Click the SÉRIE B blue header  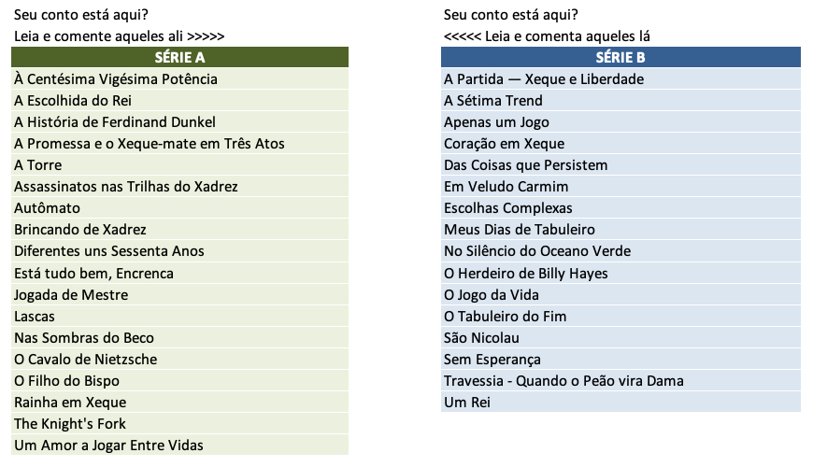(620, 58)
